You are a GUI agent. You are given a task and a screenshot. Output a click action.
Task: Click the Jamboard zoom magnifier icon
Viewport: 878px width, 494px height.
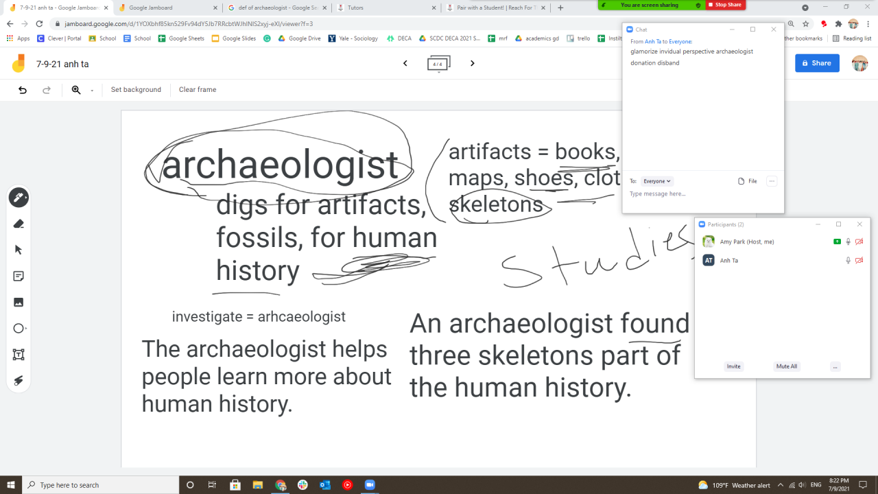[76, 90]
